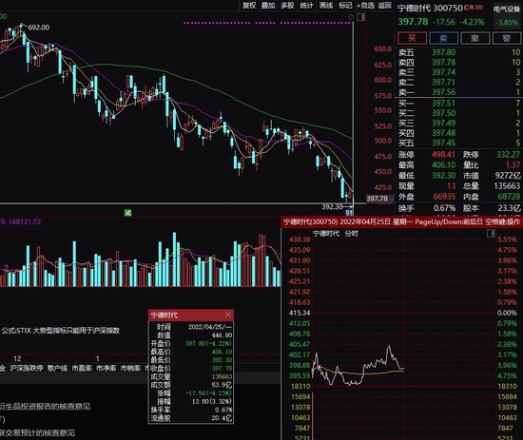Click the 财 marker at the chart's right edge
523x440 pixels.
point(349,212)
